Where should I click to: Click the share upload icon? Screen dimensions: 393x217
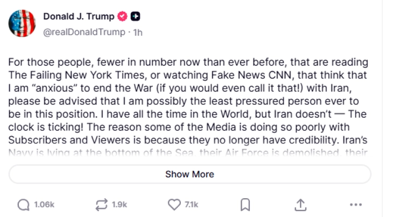click(x=300, y=205)
